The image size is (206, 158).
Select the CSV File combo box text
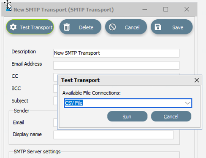[74, 103]
